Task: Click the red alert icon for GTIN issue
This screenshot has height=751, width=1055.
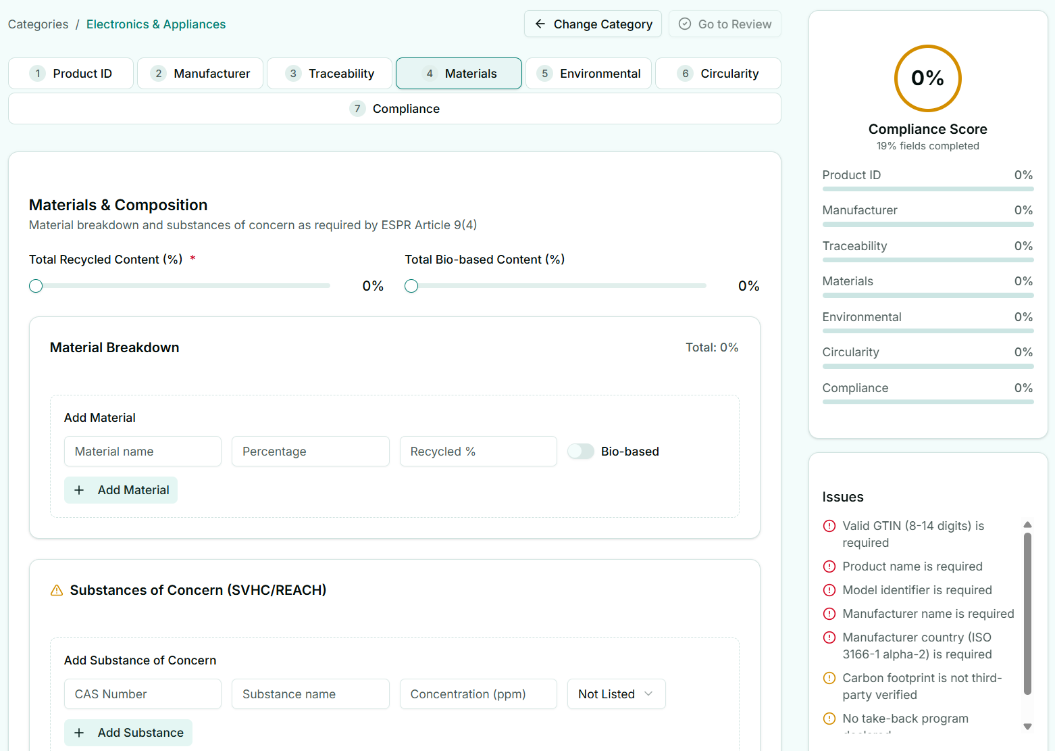Action: [829, 526]
